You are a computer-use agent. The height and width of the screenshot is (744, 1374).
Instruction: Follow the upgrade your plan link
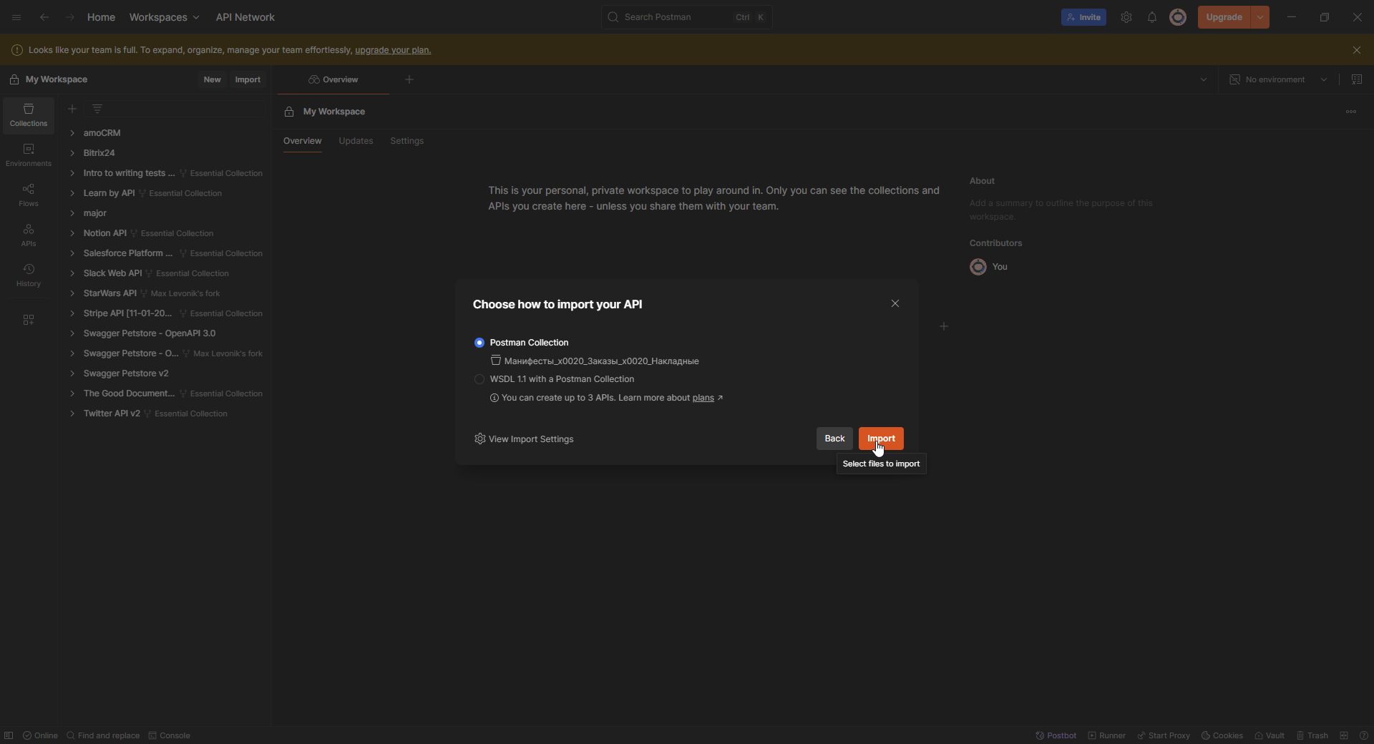pos(393,50)
